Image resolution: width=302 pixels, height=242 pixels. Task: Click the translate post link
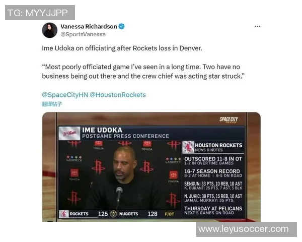tap(52, 104)
